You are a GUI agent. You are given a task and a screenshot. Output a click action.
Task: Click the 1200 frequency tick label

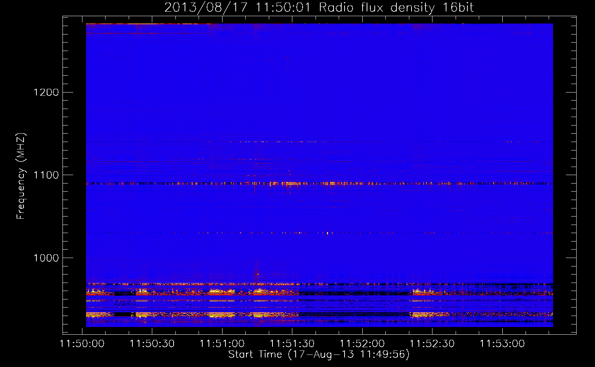pyautogui.click(x=46, y=92)
